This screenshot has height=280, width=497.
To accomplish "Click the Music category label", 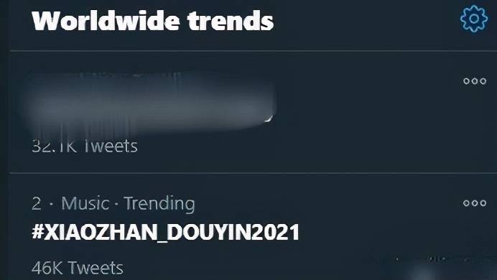I will 85,203.
